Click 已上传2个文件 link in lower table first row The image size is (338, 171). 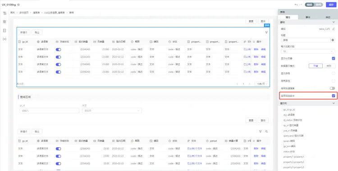(x=195, y=149)
